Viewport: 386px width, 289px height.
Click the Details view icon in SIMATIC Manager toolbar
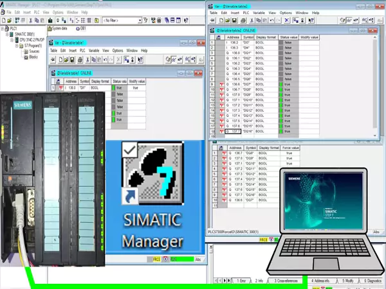pos(89,21)
